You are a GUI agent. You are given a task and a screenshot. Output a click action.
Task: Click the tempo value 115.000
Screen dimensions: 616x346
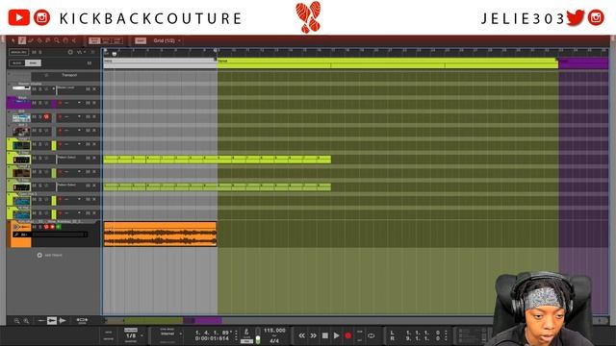pyautogui.click(x=274, y=331)
